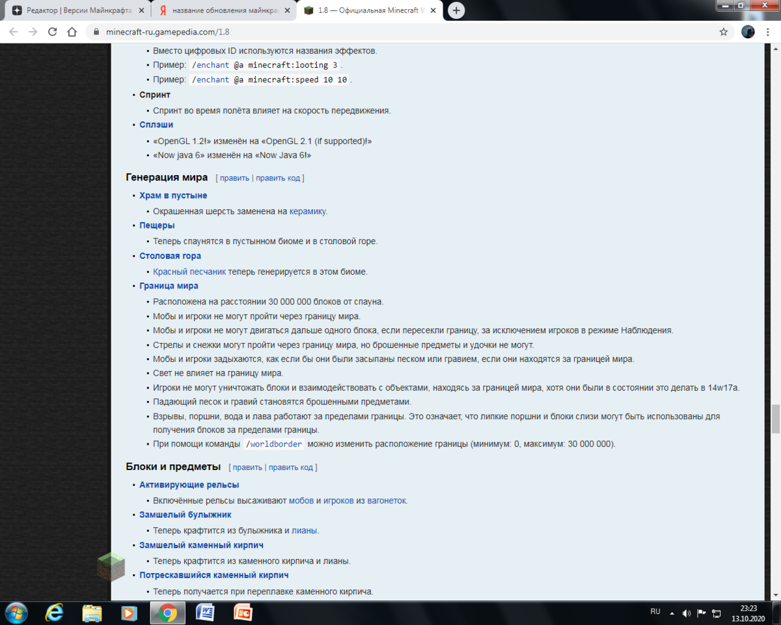
Task: Open the 'Замшелый каменный кирпич' link
Action: [x=201, y=545]
